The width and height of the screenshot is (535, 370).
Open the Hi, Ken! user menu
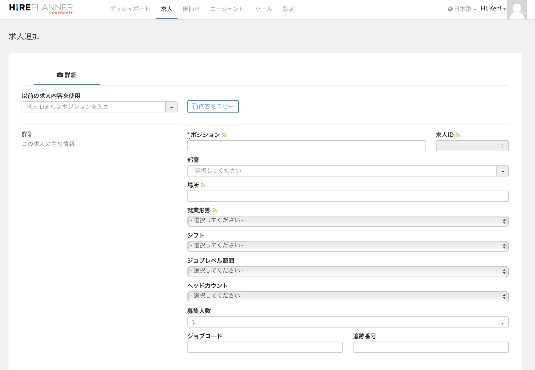(x=493, y=9)
